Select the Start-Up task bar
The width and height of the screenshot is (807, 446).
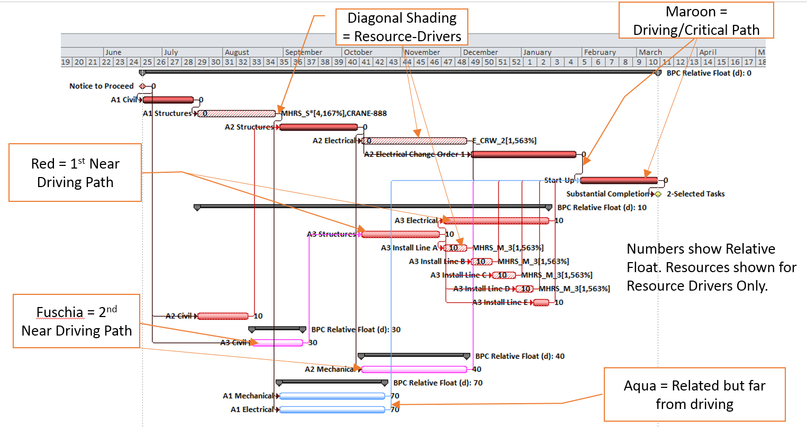click(619, 180)
